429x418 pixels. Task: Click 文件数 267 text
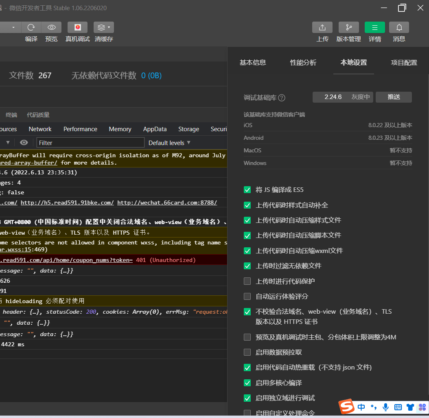tap(30, 75)
